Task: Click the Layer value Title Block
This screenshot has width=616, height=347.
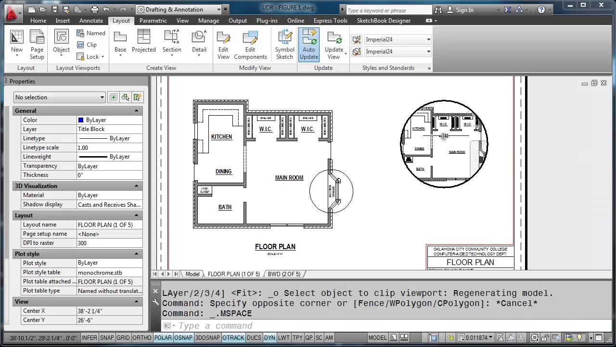Action: pos(110,129)
